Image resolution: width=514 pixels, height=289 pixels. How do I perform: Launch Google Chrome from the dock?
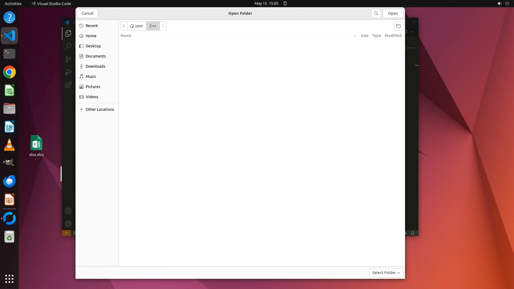tap(9, 72)
